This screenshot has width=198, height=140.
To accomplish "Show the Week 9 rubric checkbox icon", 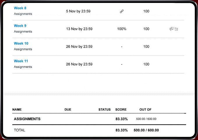I will tap(176, 29).
